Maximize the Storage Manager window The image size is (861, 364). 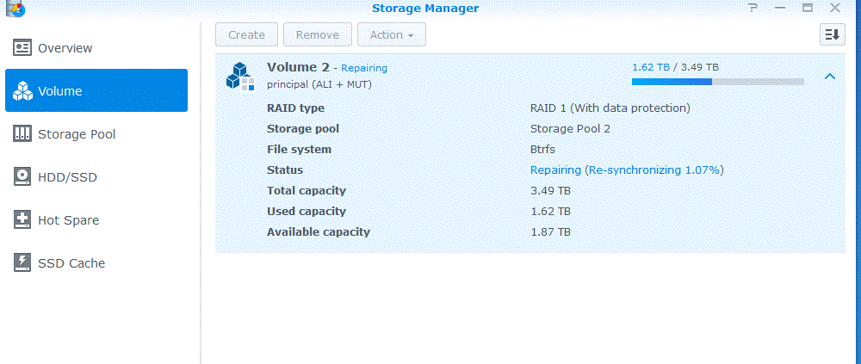tap(807, 8)
